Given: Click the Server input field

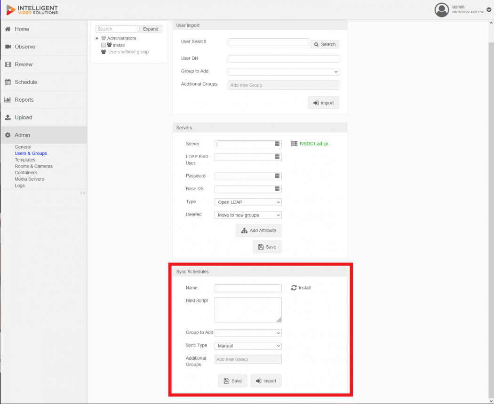Looking at the screenshot, I should tap(248, 144).
